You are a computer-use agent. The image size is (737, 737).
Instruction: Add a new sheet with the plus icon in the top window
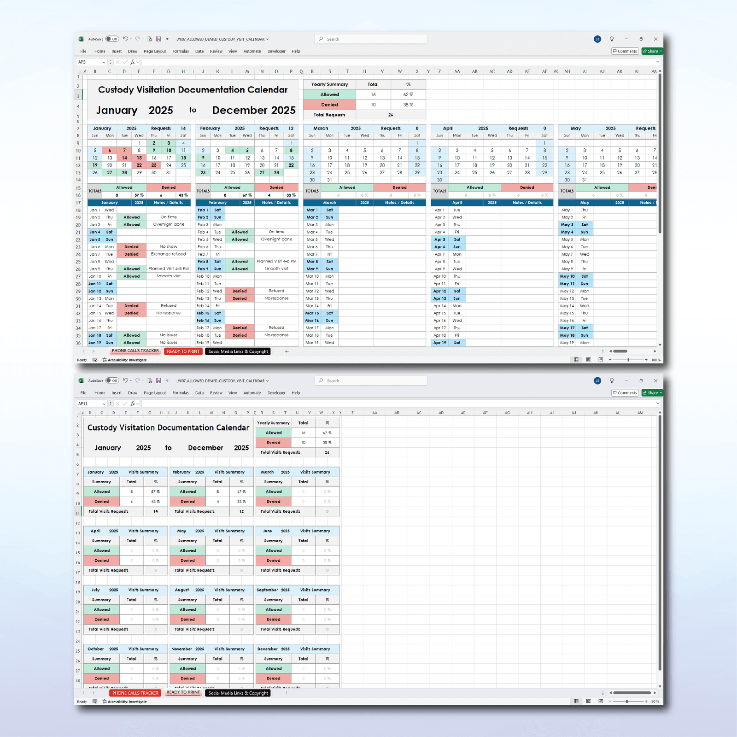(287, 351)
